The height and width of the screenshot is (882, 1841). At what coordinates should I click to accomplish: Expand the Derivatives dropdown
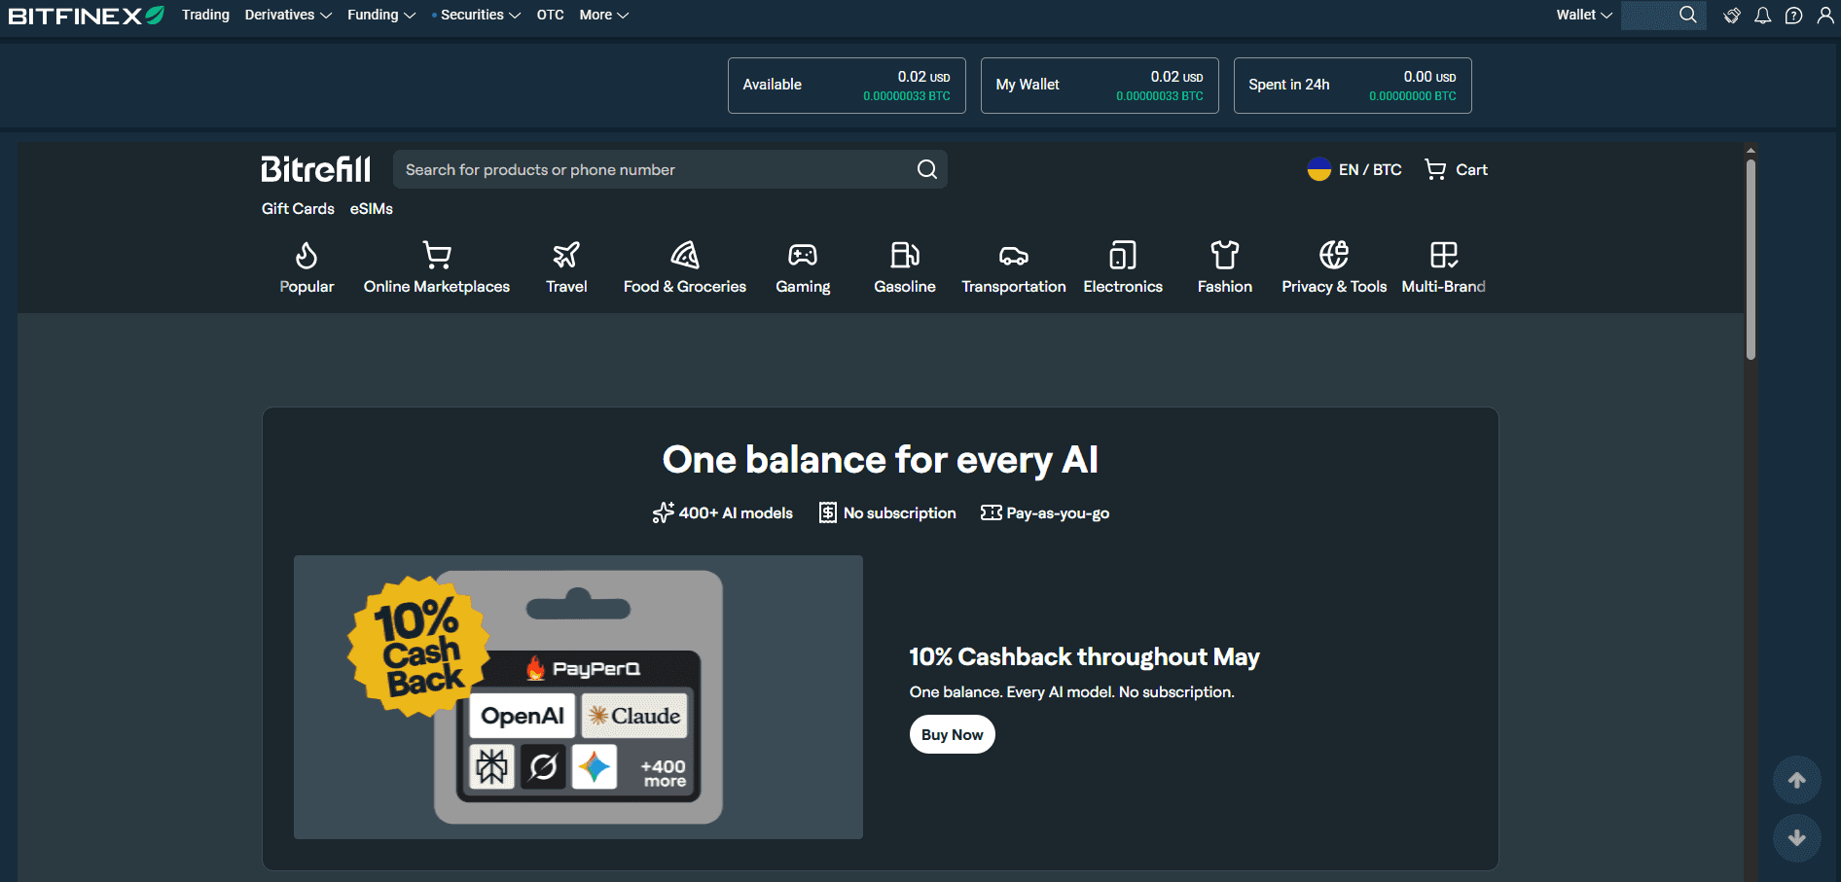click(288, 15)
